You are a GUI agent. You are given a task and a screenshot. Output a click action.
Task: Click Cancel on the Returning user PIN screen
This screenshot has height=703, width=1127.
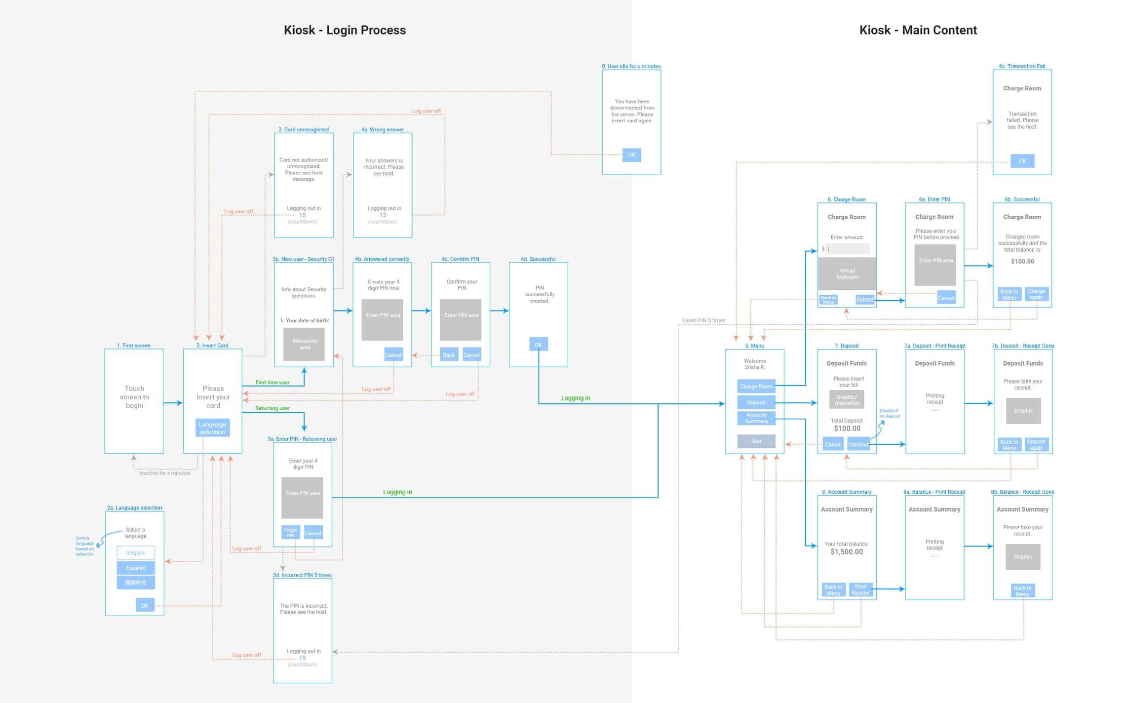(313, 533)
